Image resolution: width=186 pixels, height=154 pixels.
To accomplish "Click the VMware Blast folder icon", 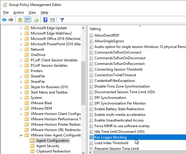I will [27, 103].
